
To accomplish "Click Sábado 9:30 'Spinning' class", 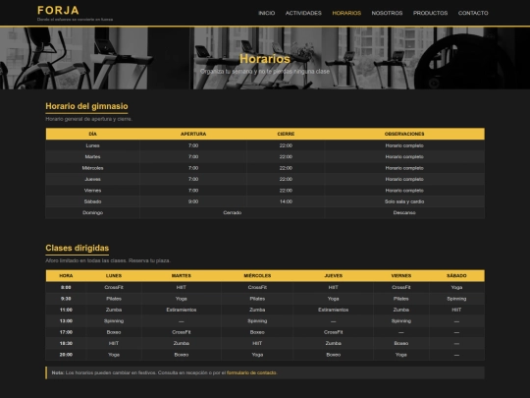I will [x=456, y=299].
